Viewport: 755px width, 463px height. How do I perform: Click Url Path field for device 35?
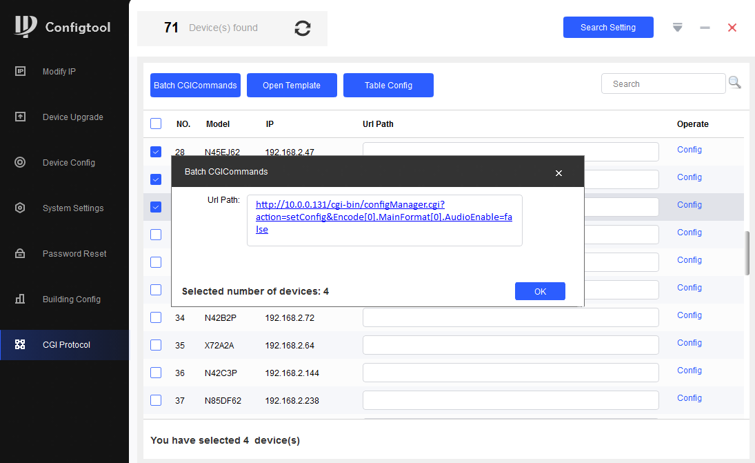[x=510, y=345]
